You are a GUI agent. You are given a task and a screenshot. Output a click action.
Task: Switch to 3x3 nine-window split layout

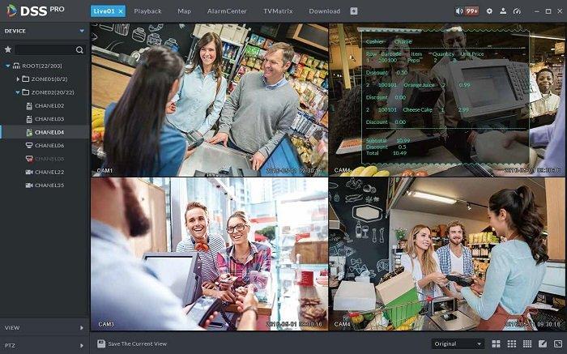pos(512,344)
